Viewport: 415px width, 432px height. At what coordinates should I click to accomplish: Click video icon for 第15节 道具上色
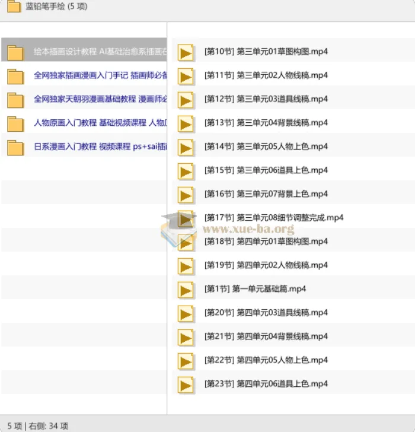click(186, 171)
